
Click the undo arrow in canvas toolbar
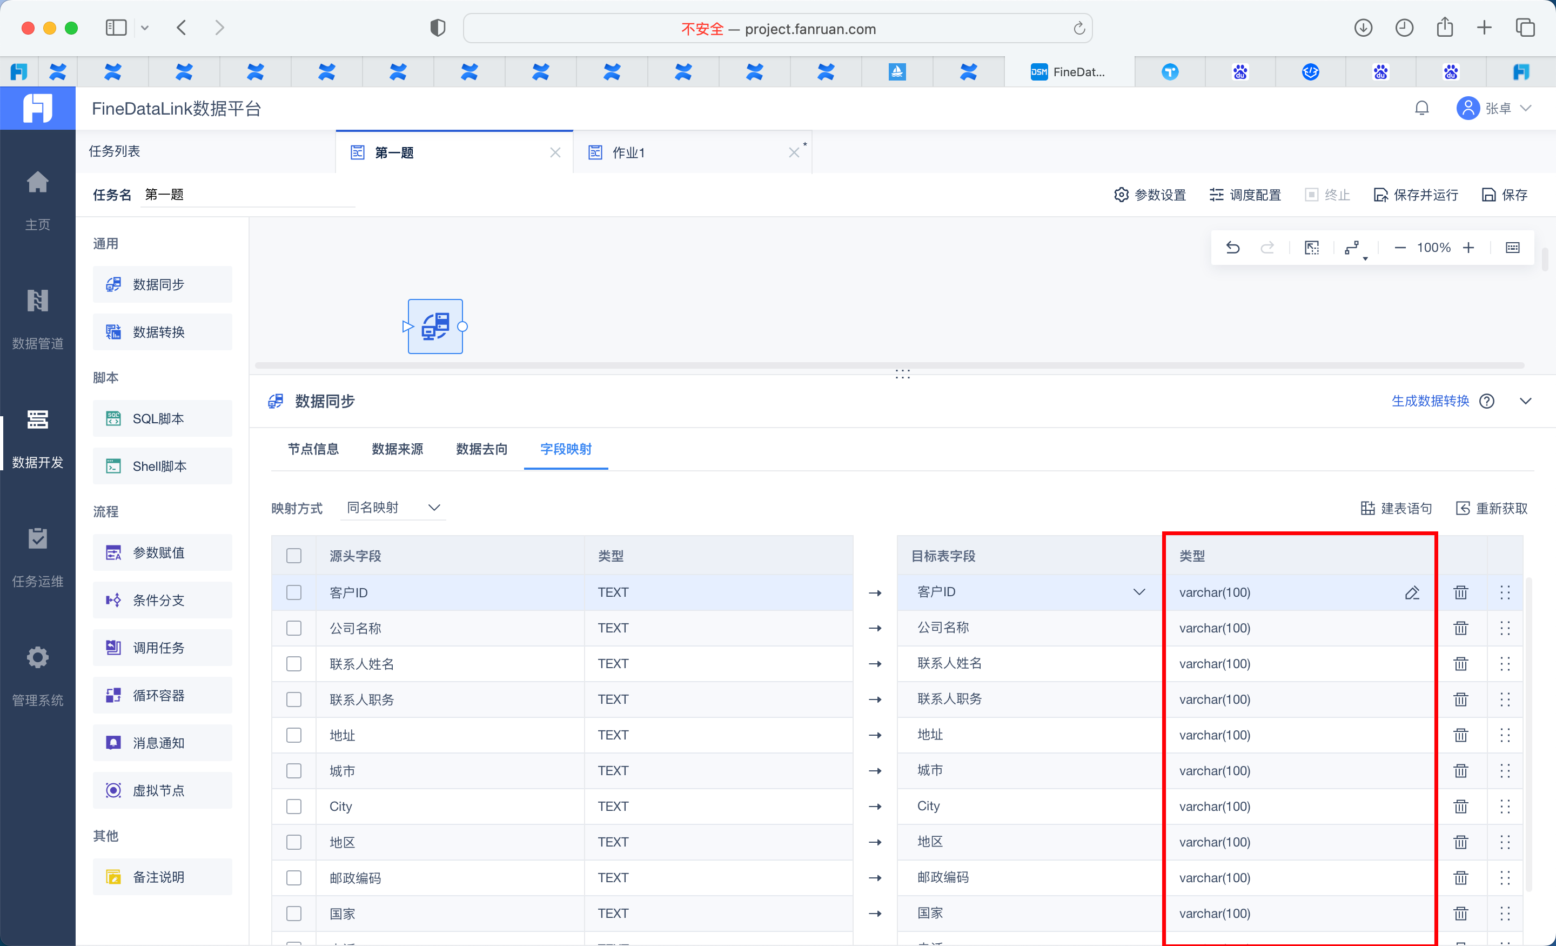1232,247
